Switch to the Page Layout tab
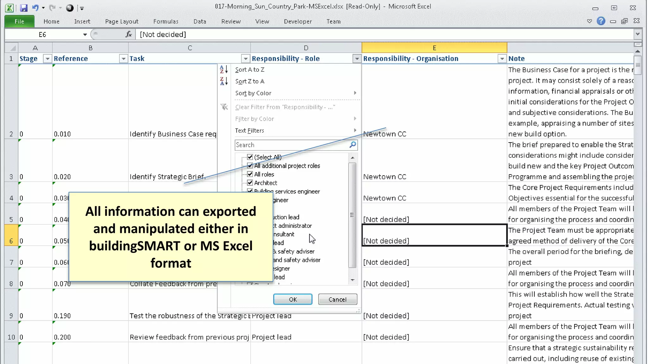Image resolution: width=648 pixels, height=364 pixels. click(122, 21)
